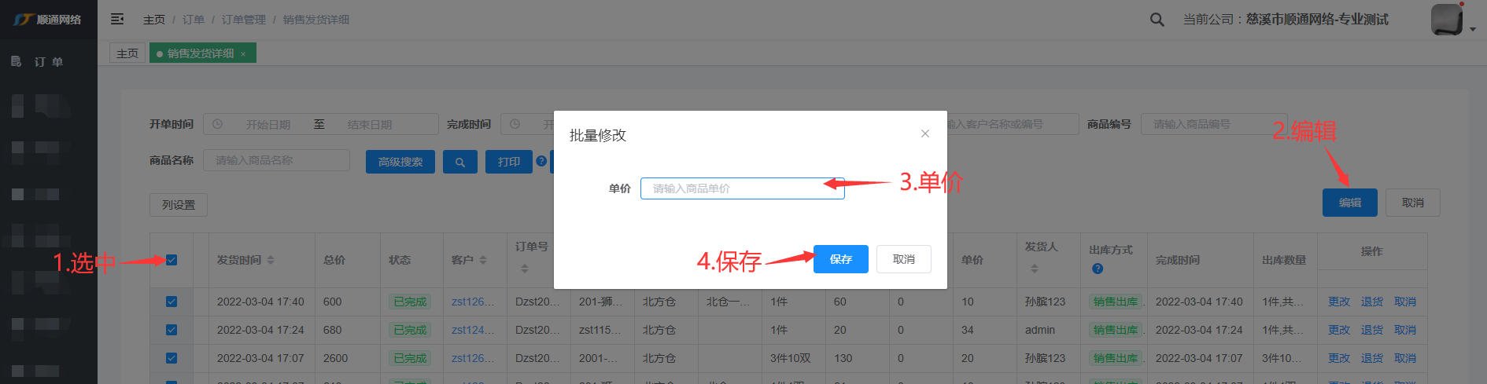Screen dimensions: 1487x384
Task: Switch to the 主页 tab
Action: [x=127, y=53]
